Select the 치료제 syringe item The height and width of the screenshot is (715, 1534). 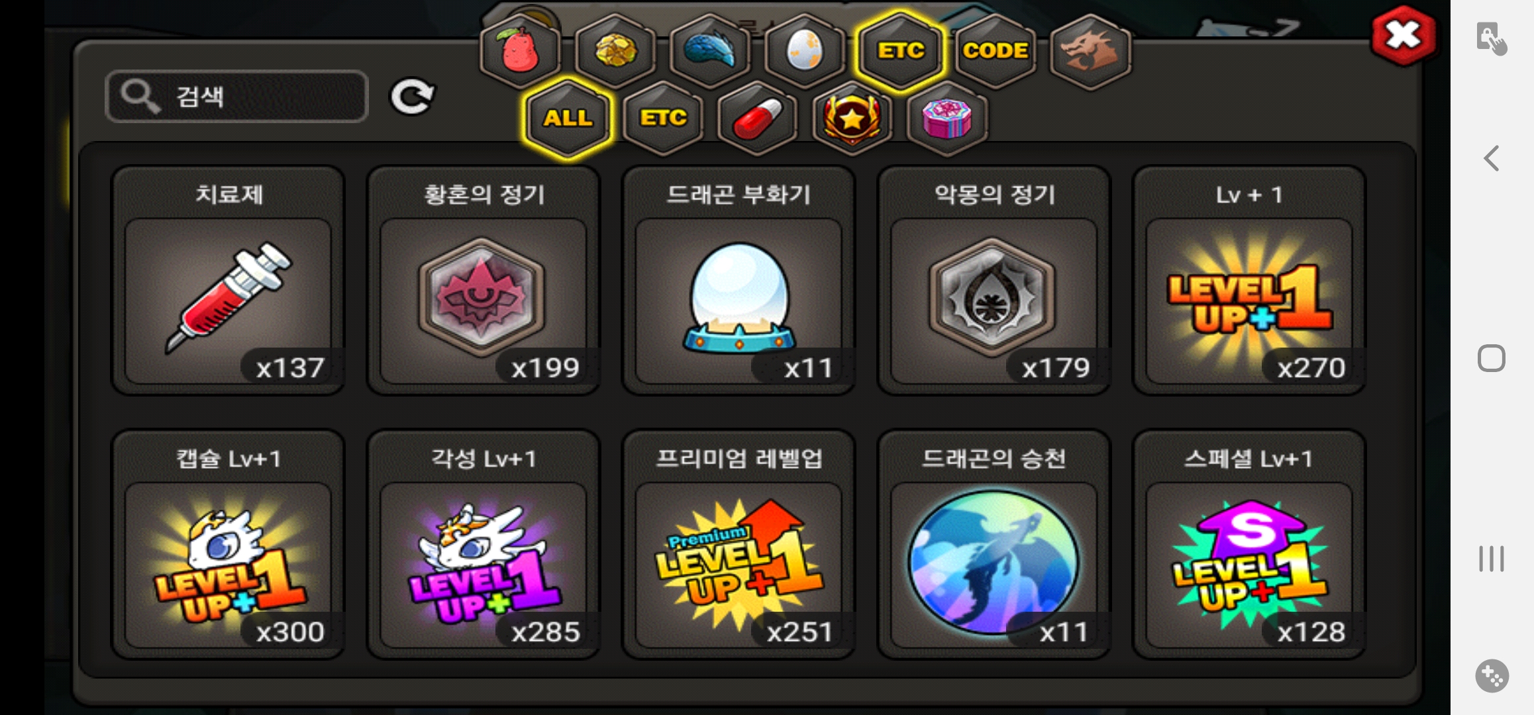228,281
